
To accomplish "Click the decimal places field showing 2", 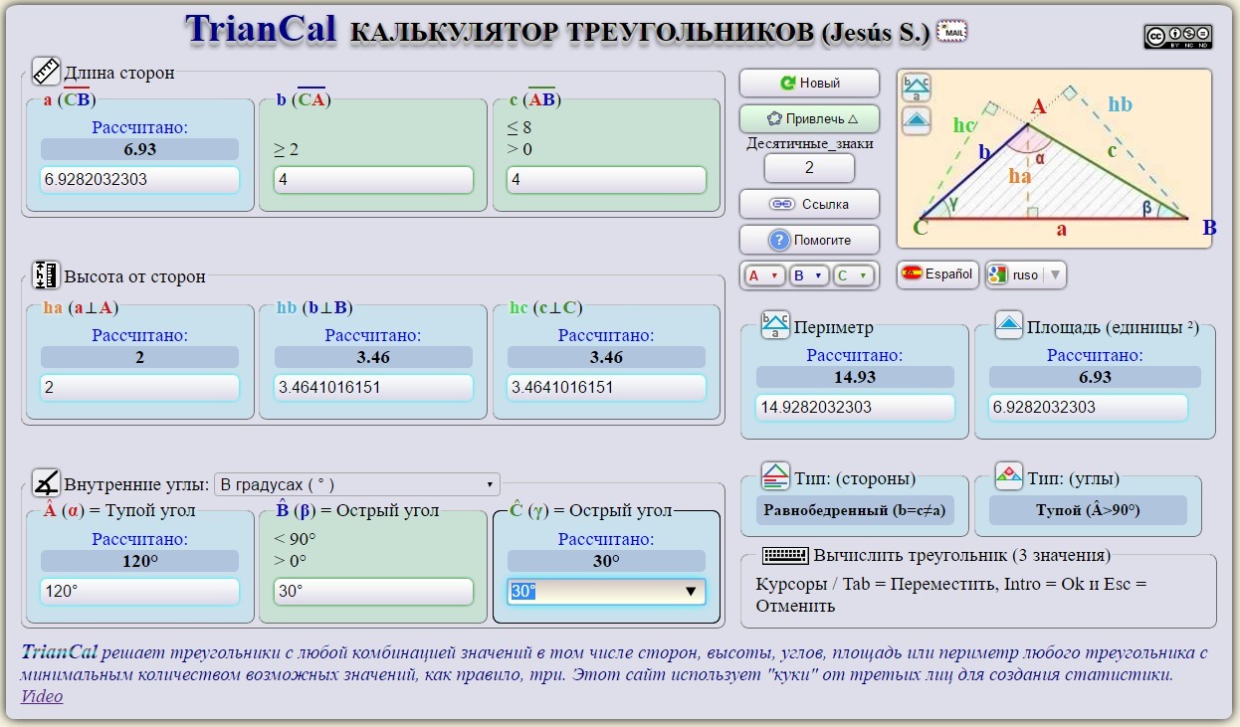I will pyautogui.click(x=809, y=168).
